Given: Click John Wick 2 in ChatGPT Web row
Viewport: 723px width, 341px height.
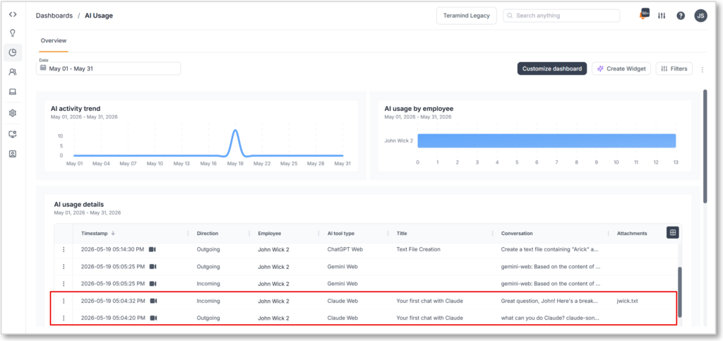Looking at the screenshot, I should (273, 249).
